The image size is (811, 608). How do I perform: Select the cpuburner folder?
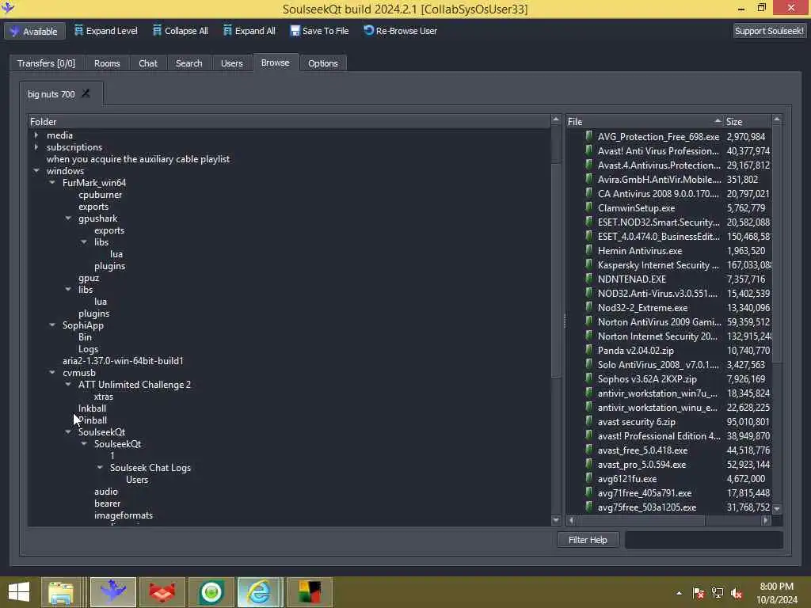pos(101,195)
